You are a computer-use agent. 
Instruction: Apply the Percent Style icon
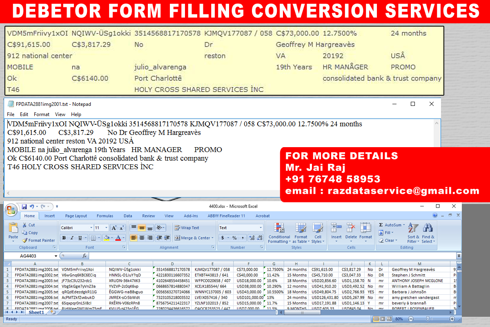pos(234,237)
